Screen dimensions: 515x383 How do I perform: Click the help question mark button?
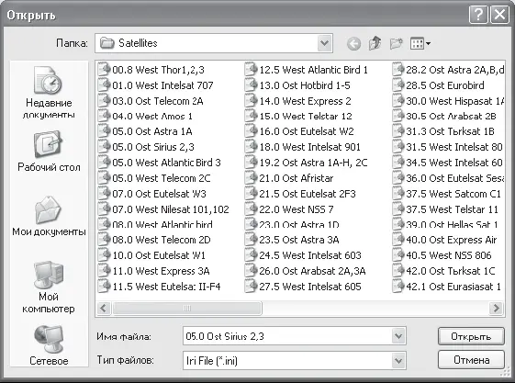coord(478,15)
